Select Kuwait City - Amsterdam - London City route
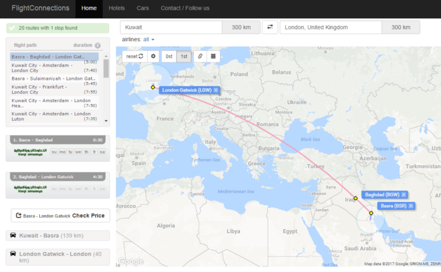This screenshot has height=272, width=441. 55,68
